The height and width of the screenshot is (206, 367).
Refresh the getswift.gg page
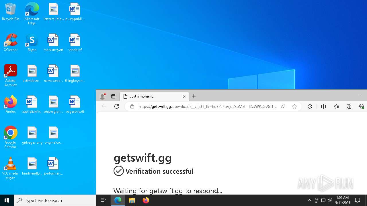(117, 106)
